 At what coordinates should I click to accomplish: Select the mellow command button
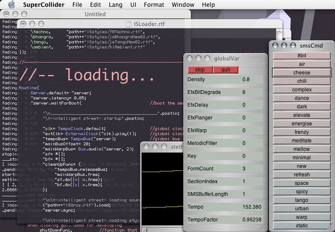coord(301,149)
